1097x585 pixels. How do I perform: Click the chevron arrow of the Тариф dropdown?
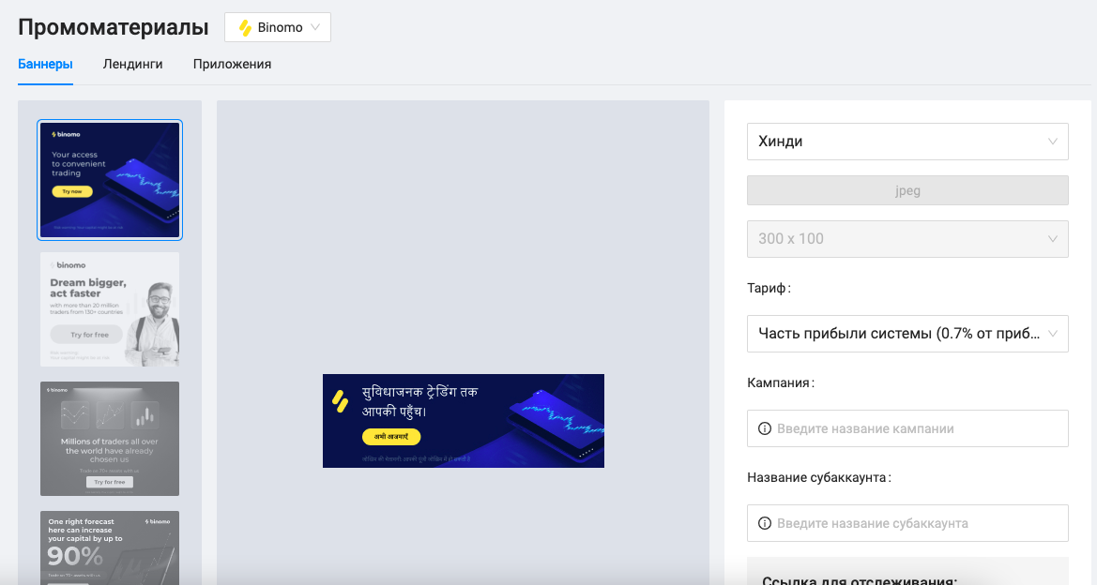[x=1052, y=334]
